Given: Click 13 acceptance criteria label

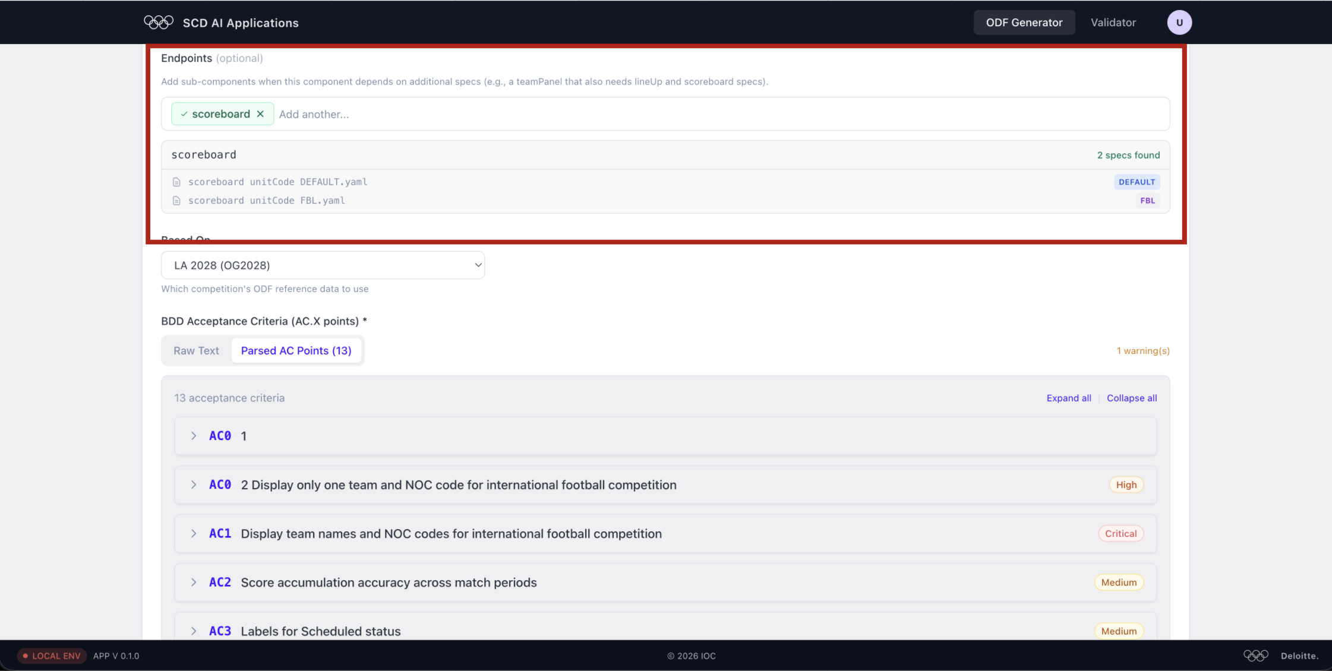Looking at the screenshot, I should point(229,398).
